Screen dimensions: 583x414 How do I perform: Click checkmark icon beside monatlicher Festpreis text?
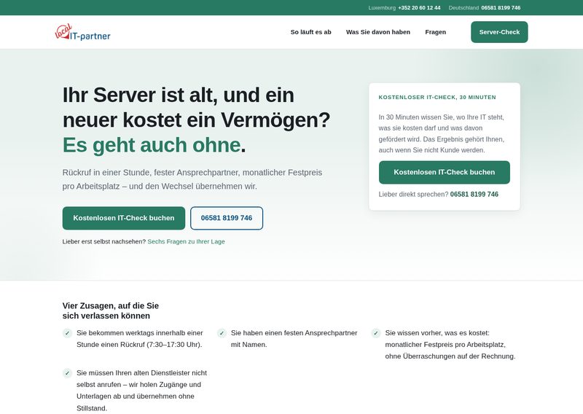pyautogui.click(x=376, y=333)
